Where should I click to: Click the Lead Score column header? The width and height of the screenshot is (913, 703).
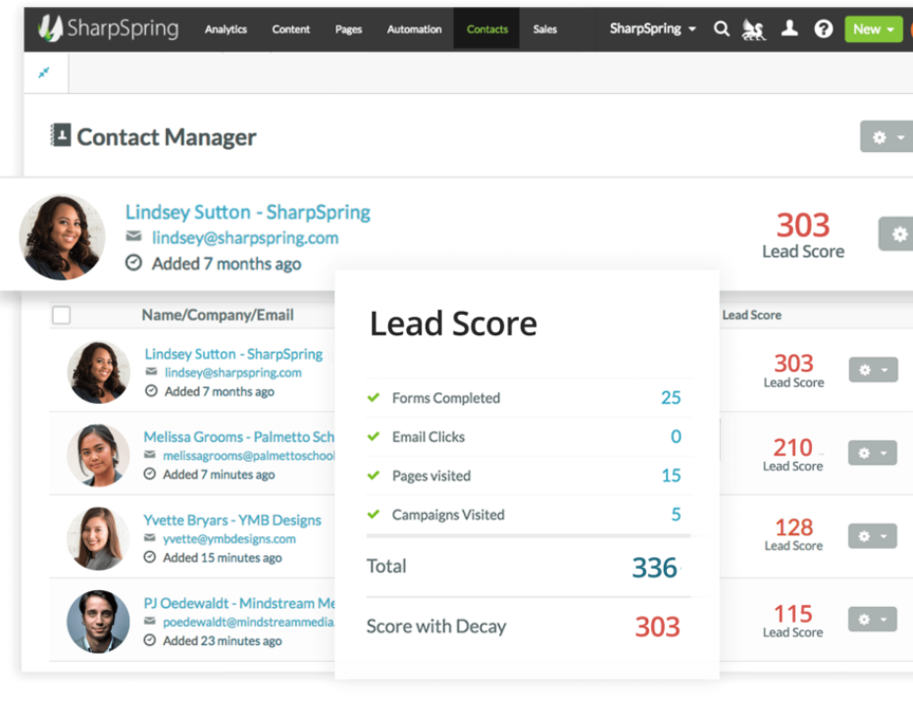pos(752,315)
